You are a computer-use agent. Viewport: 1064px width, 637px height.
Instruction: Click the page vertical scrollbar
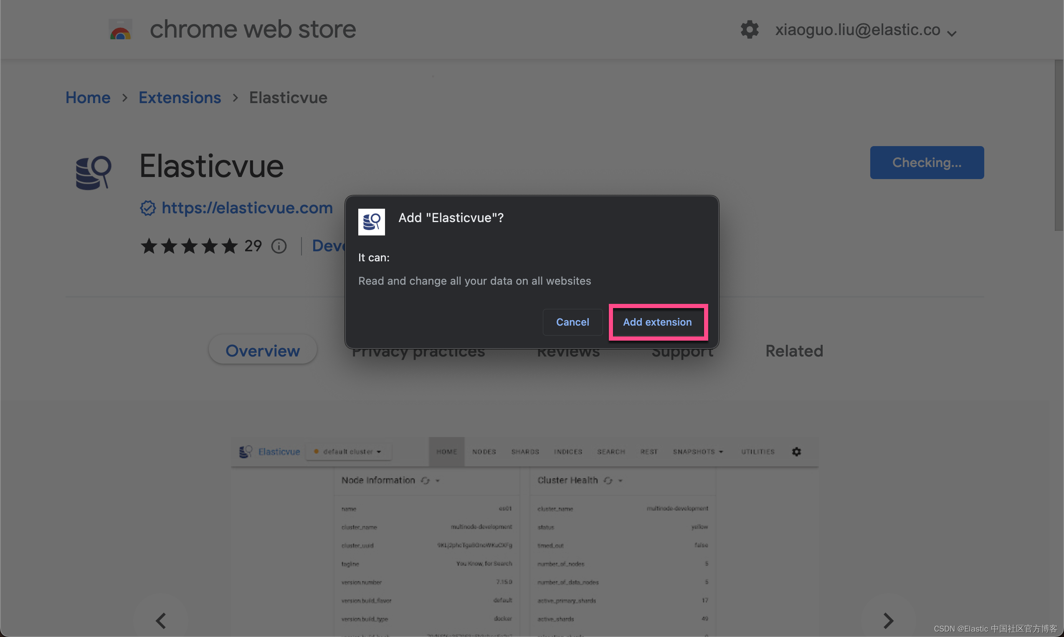[1059, 146]
